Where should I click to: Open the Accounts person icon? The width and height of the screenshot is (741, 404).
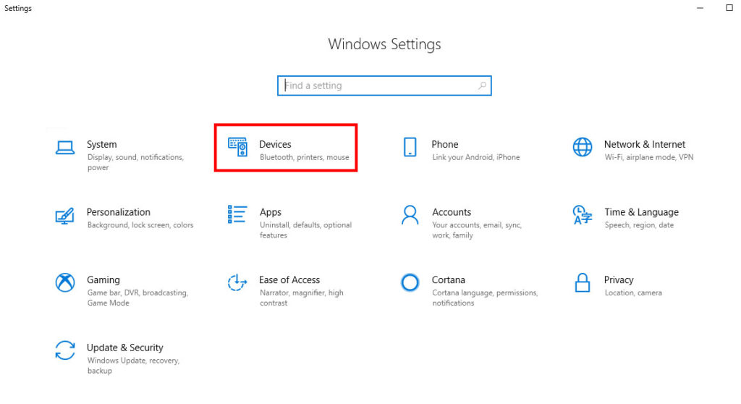point(410,215)
